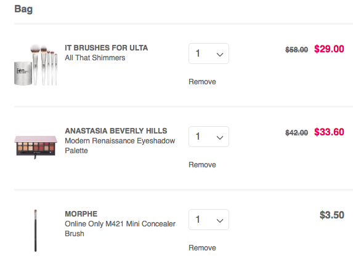Expand quantity dropdown for Morphe concealer brush
Image resolution: width=353 pixels, height=275 pixels.
(x=209, y=220)
